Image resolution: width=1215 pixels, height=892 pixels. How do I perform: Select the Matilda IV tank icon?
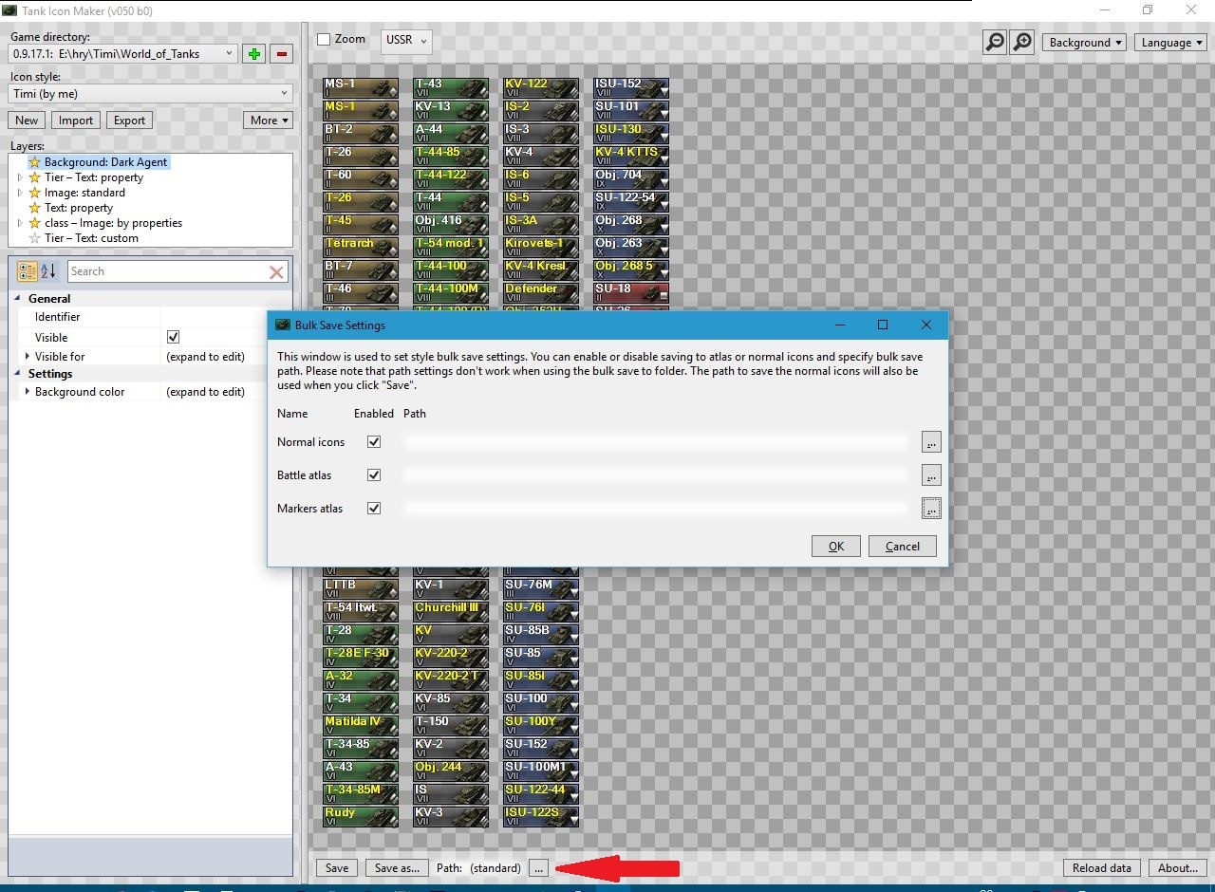tap(361, 725)
